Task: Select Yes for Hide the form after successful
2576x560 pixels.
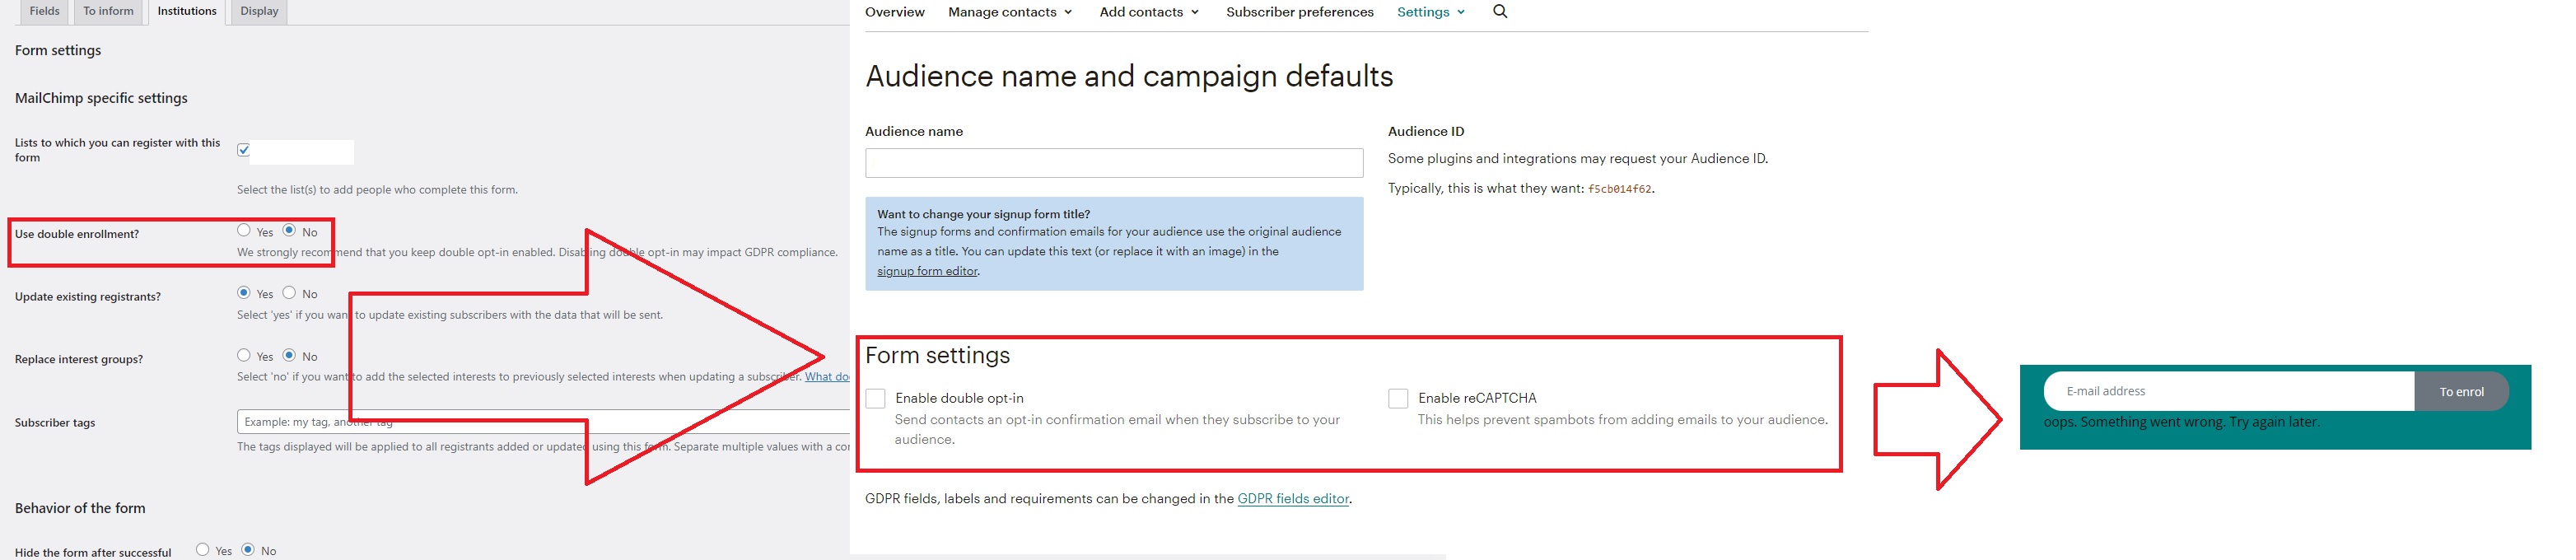Action: [202, 549]
